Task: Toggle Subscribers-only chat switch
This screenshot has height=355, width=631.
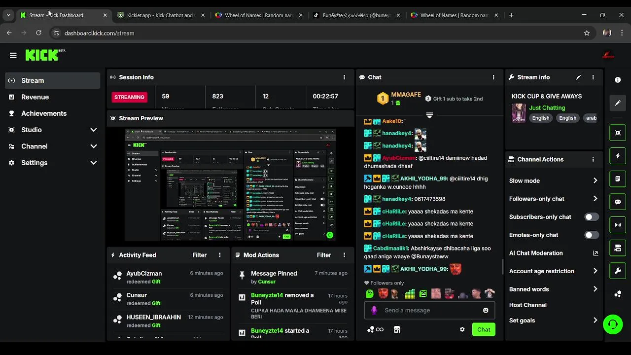Action: [x=592, y=217]
